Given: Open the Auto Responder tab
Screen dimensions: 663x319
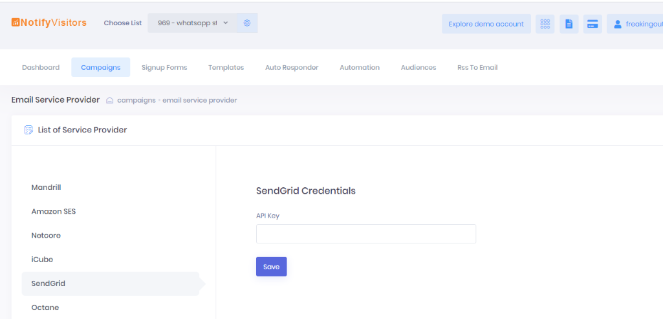Looking at the screenshot, I should pyautogui.click(x=292, y=68).
